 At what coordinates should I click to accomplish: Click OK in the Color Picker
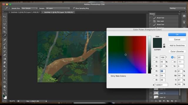(177, 34)
